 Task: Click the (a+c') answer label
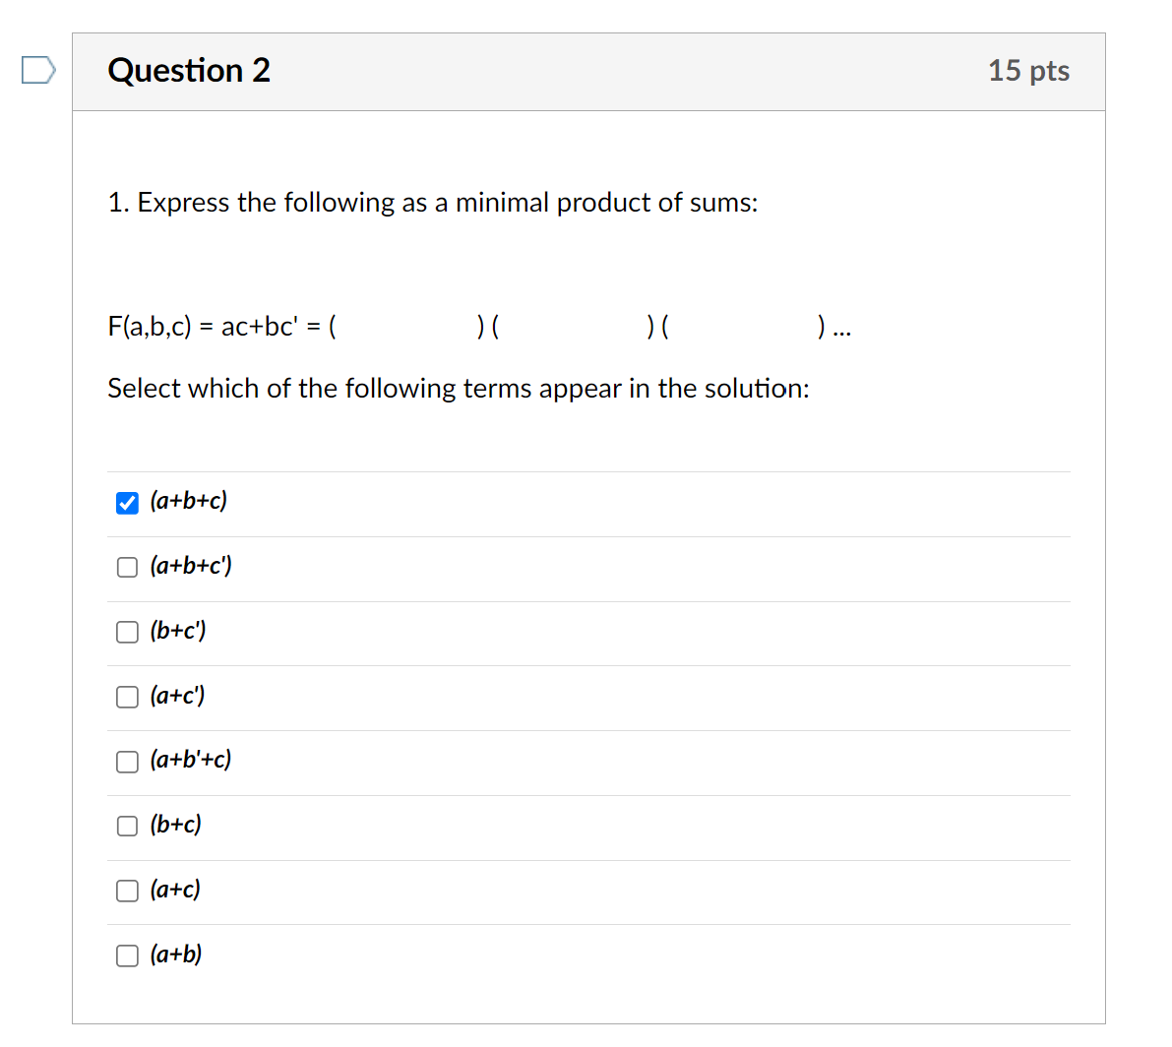click(x=178, y=696)
